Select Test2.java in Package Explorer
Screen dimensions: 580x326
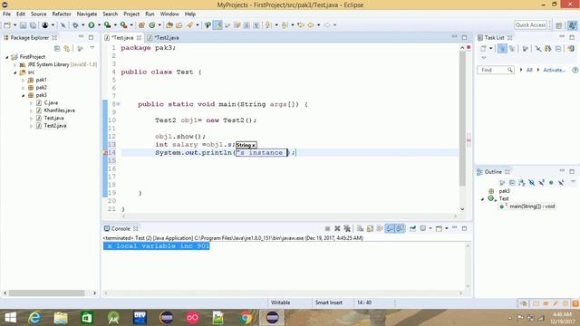click(55, 126)
